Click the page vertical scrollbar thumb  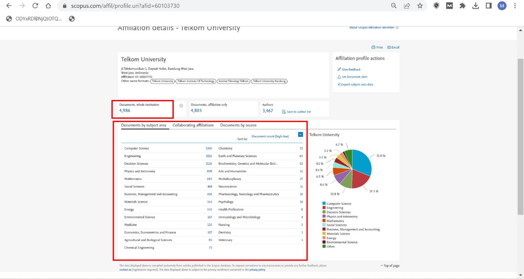[x=520, y=137]
